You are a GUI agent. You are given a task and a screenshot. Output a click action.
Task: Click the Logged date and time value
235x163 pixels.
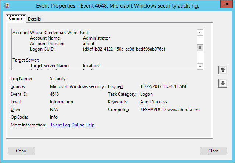click(x=163, y=86)
